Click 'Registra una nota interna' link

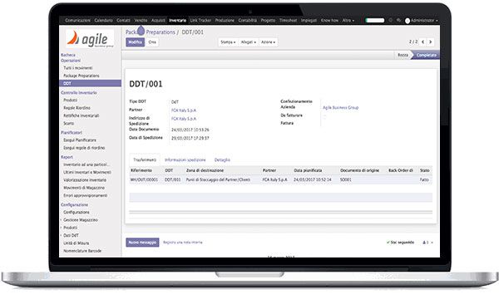point(183,243)
